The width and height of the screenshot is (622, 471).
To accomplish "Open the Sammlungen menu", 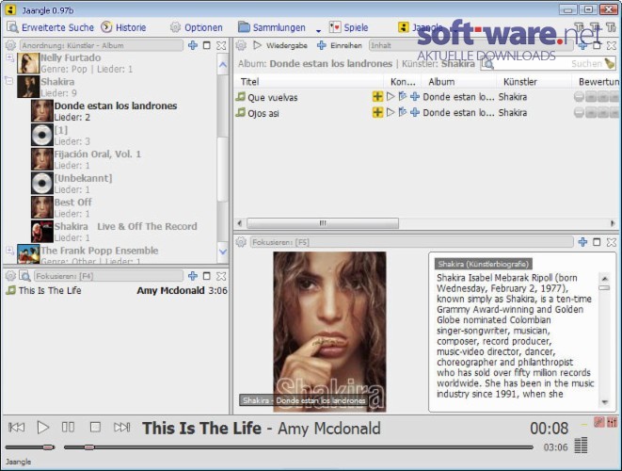I will [272, 27].
